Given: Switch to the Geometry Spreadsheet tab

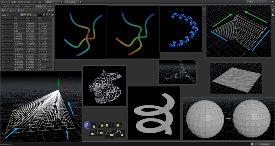Looking at the screenshot, I should 40,6.
